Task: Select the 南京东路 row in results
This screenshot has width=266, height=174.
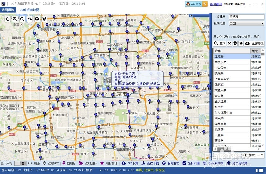Action: pos(237,62)
